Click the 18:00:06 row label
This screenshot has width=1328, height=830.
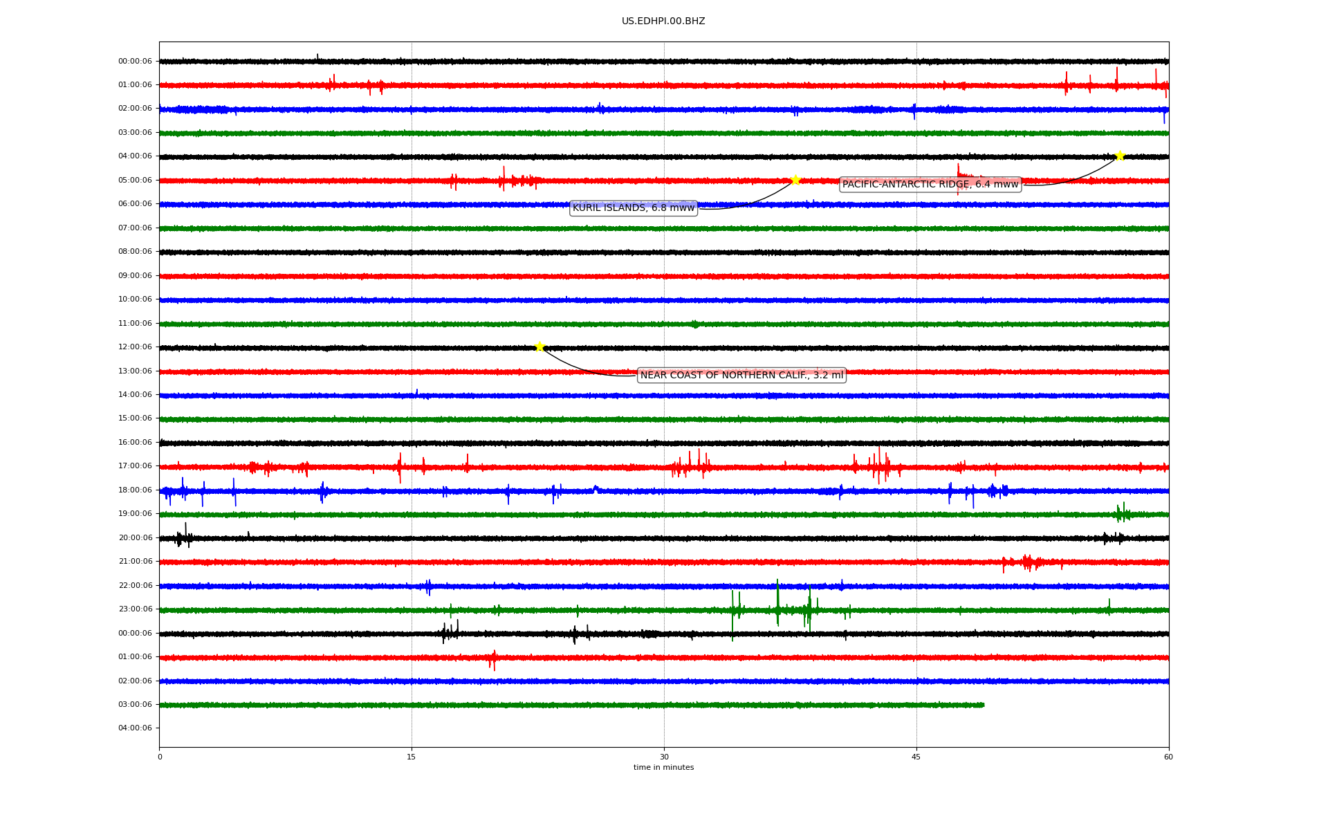(135, 490)
